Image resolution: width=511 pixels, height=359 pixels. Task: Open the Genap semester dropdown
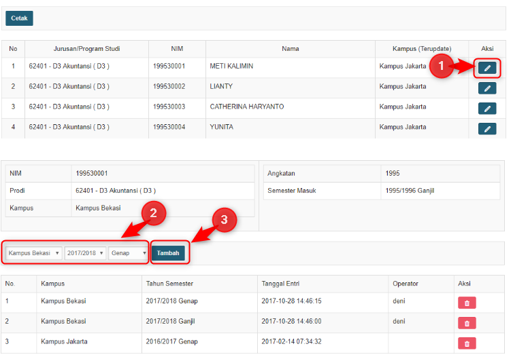tap(129, 253)
